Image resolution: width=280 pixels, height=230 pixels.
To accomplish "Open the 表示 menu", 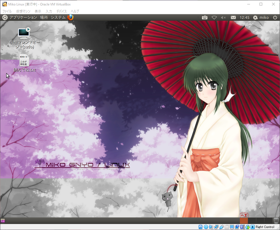I will click(x=38, y=11).
